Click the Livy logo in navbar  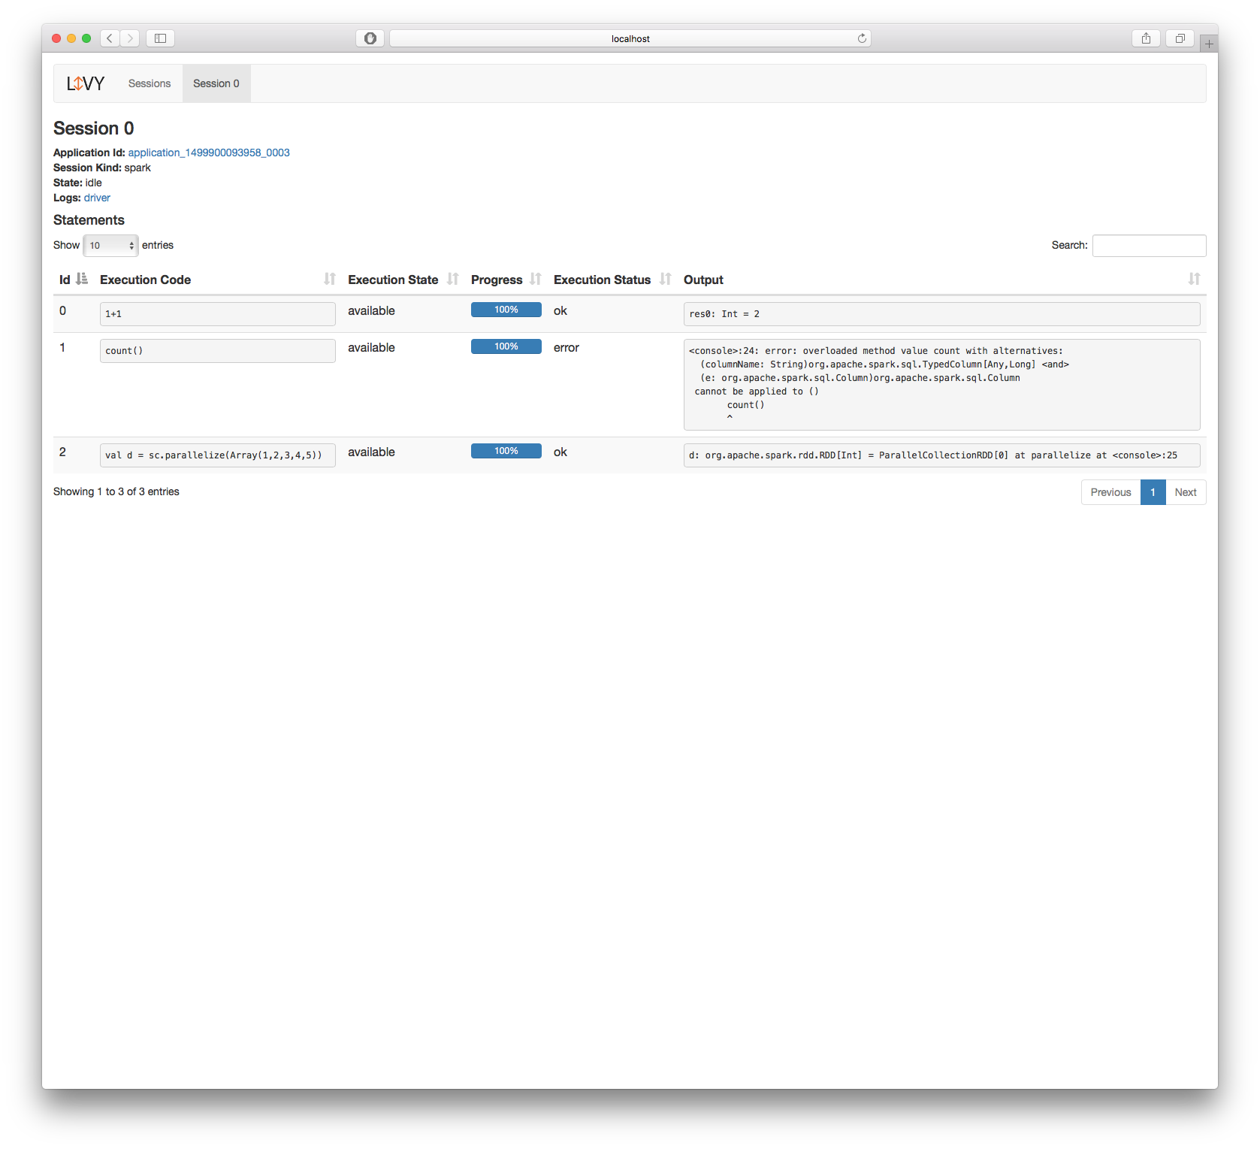[86, 83]
